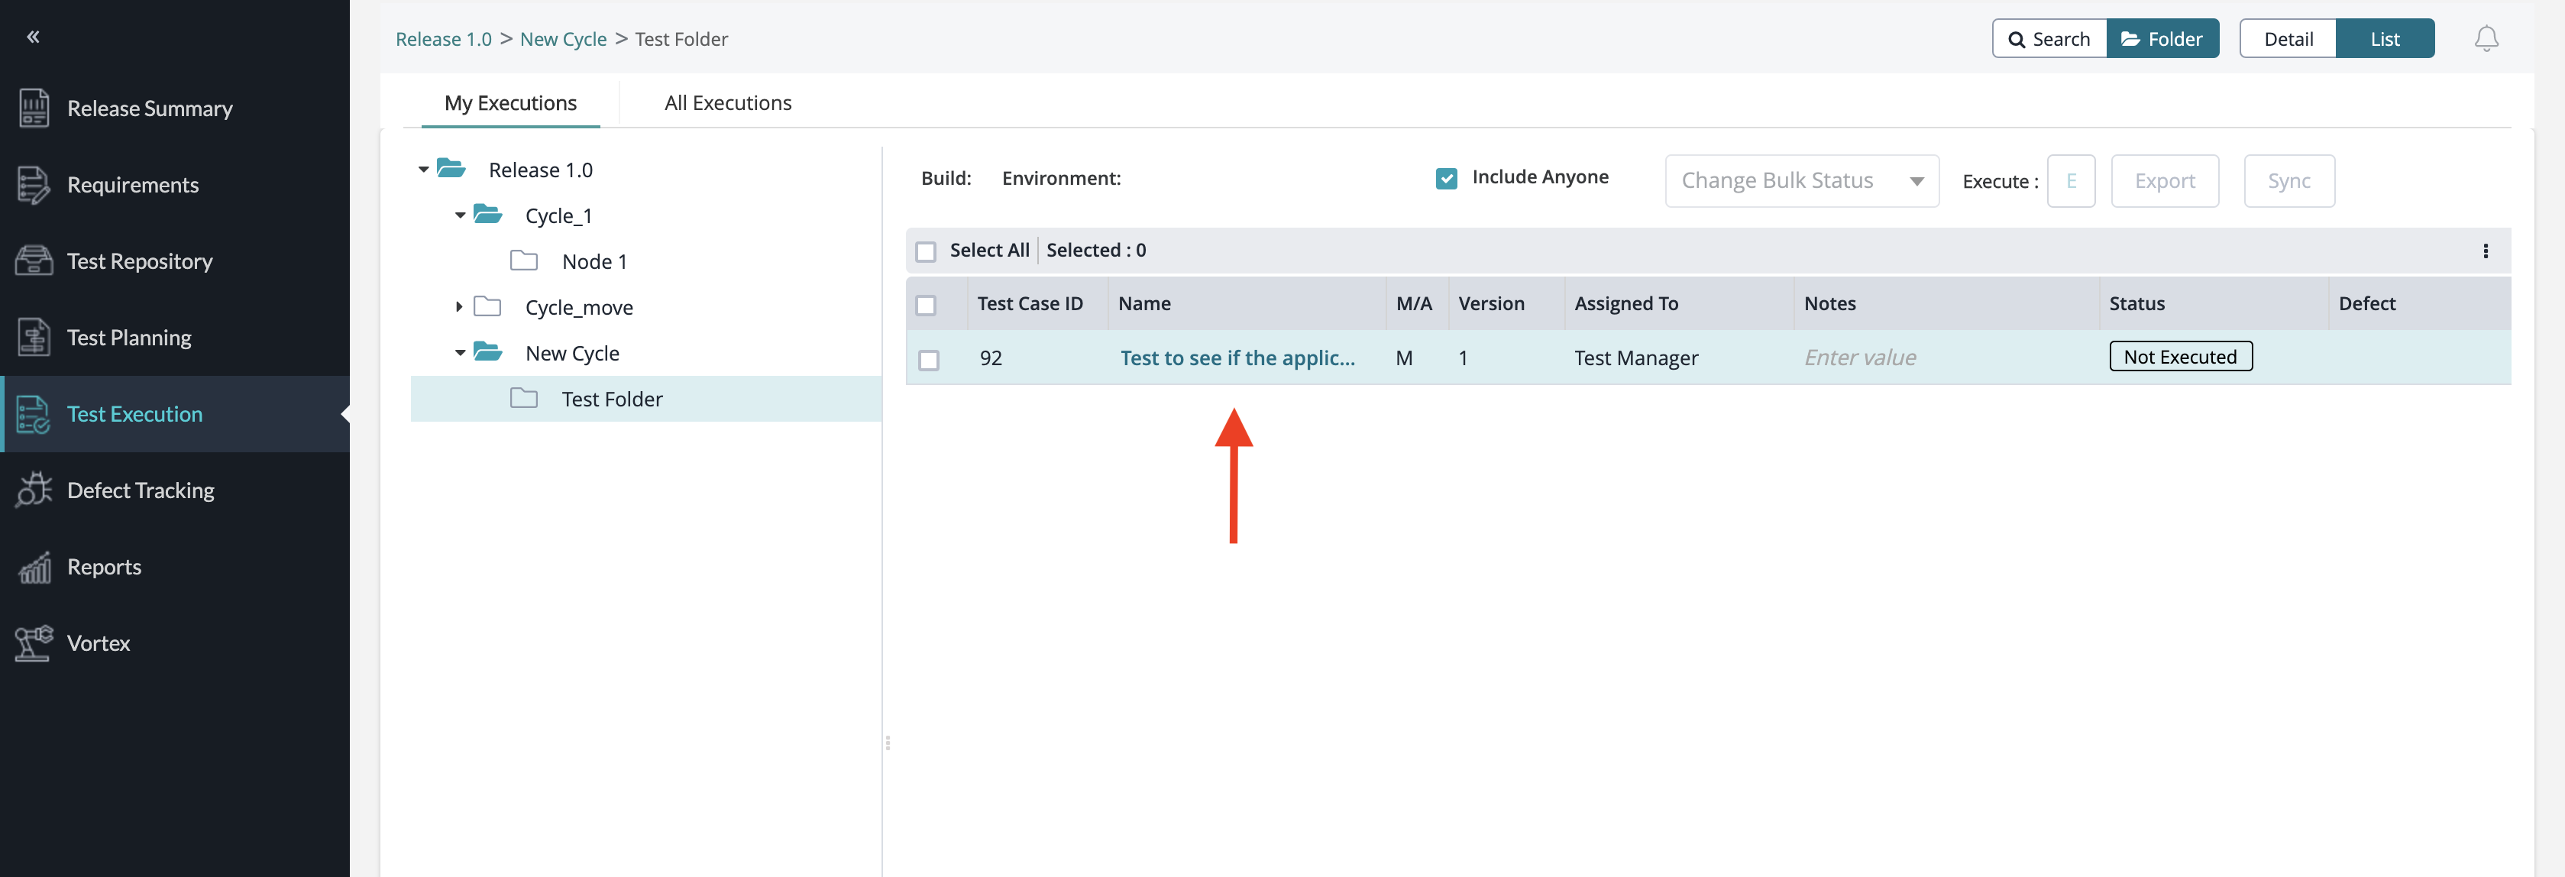Viewport: 2565px width, 877px height.
Task: Click the Release 1.0 open folder icon
Action: [x=452, y=168]
